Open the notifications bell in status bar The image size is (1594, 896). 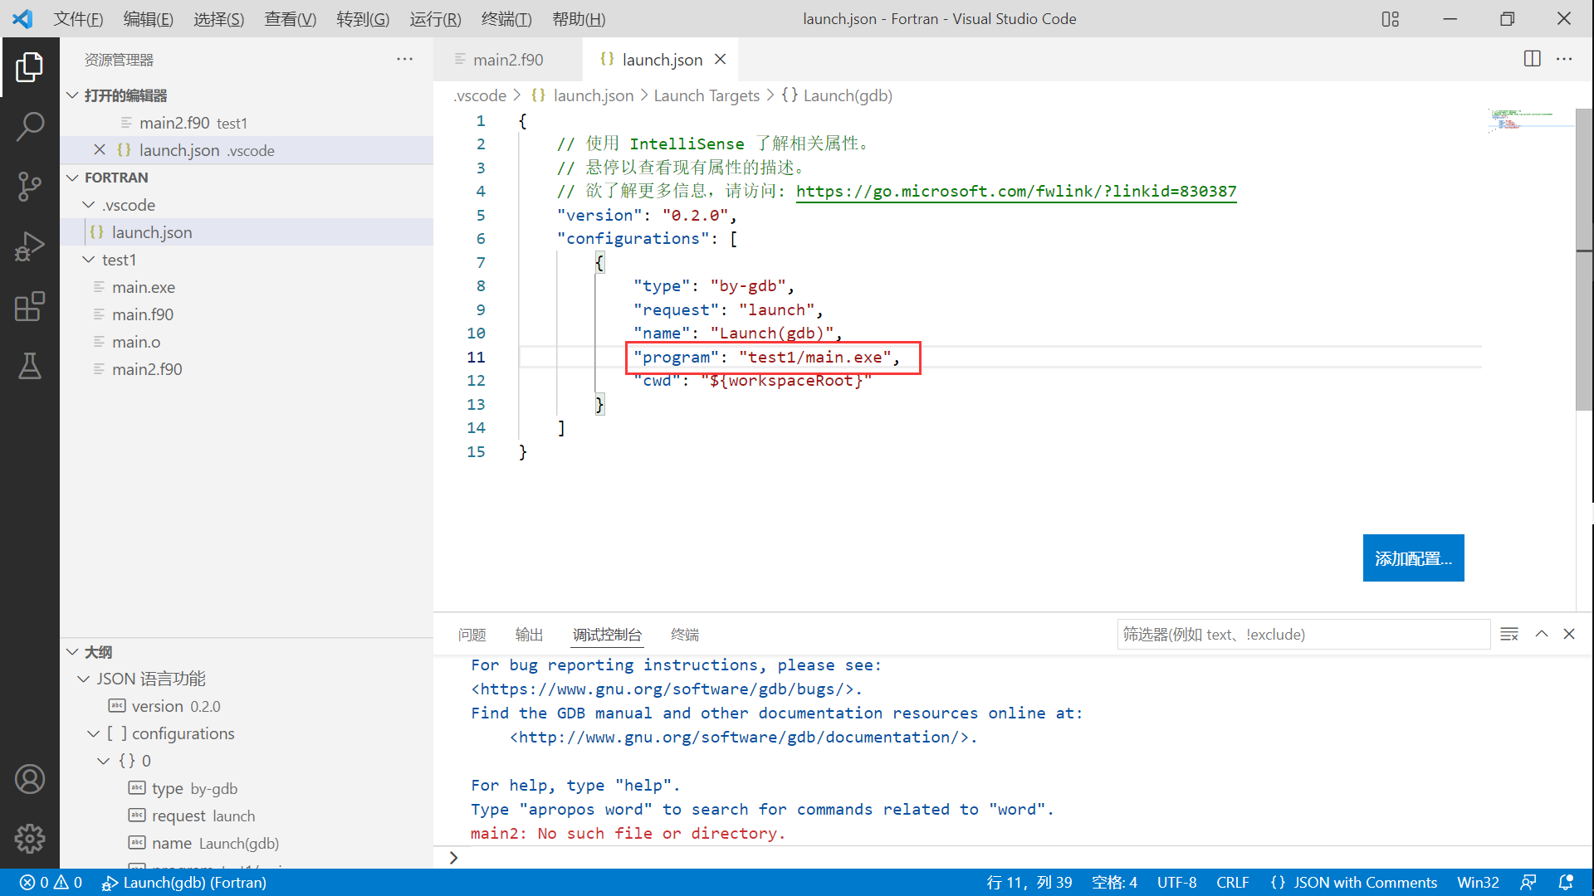pyautogui.click(x=1566, y=882)
